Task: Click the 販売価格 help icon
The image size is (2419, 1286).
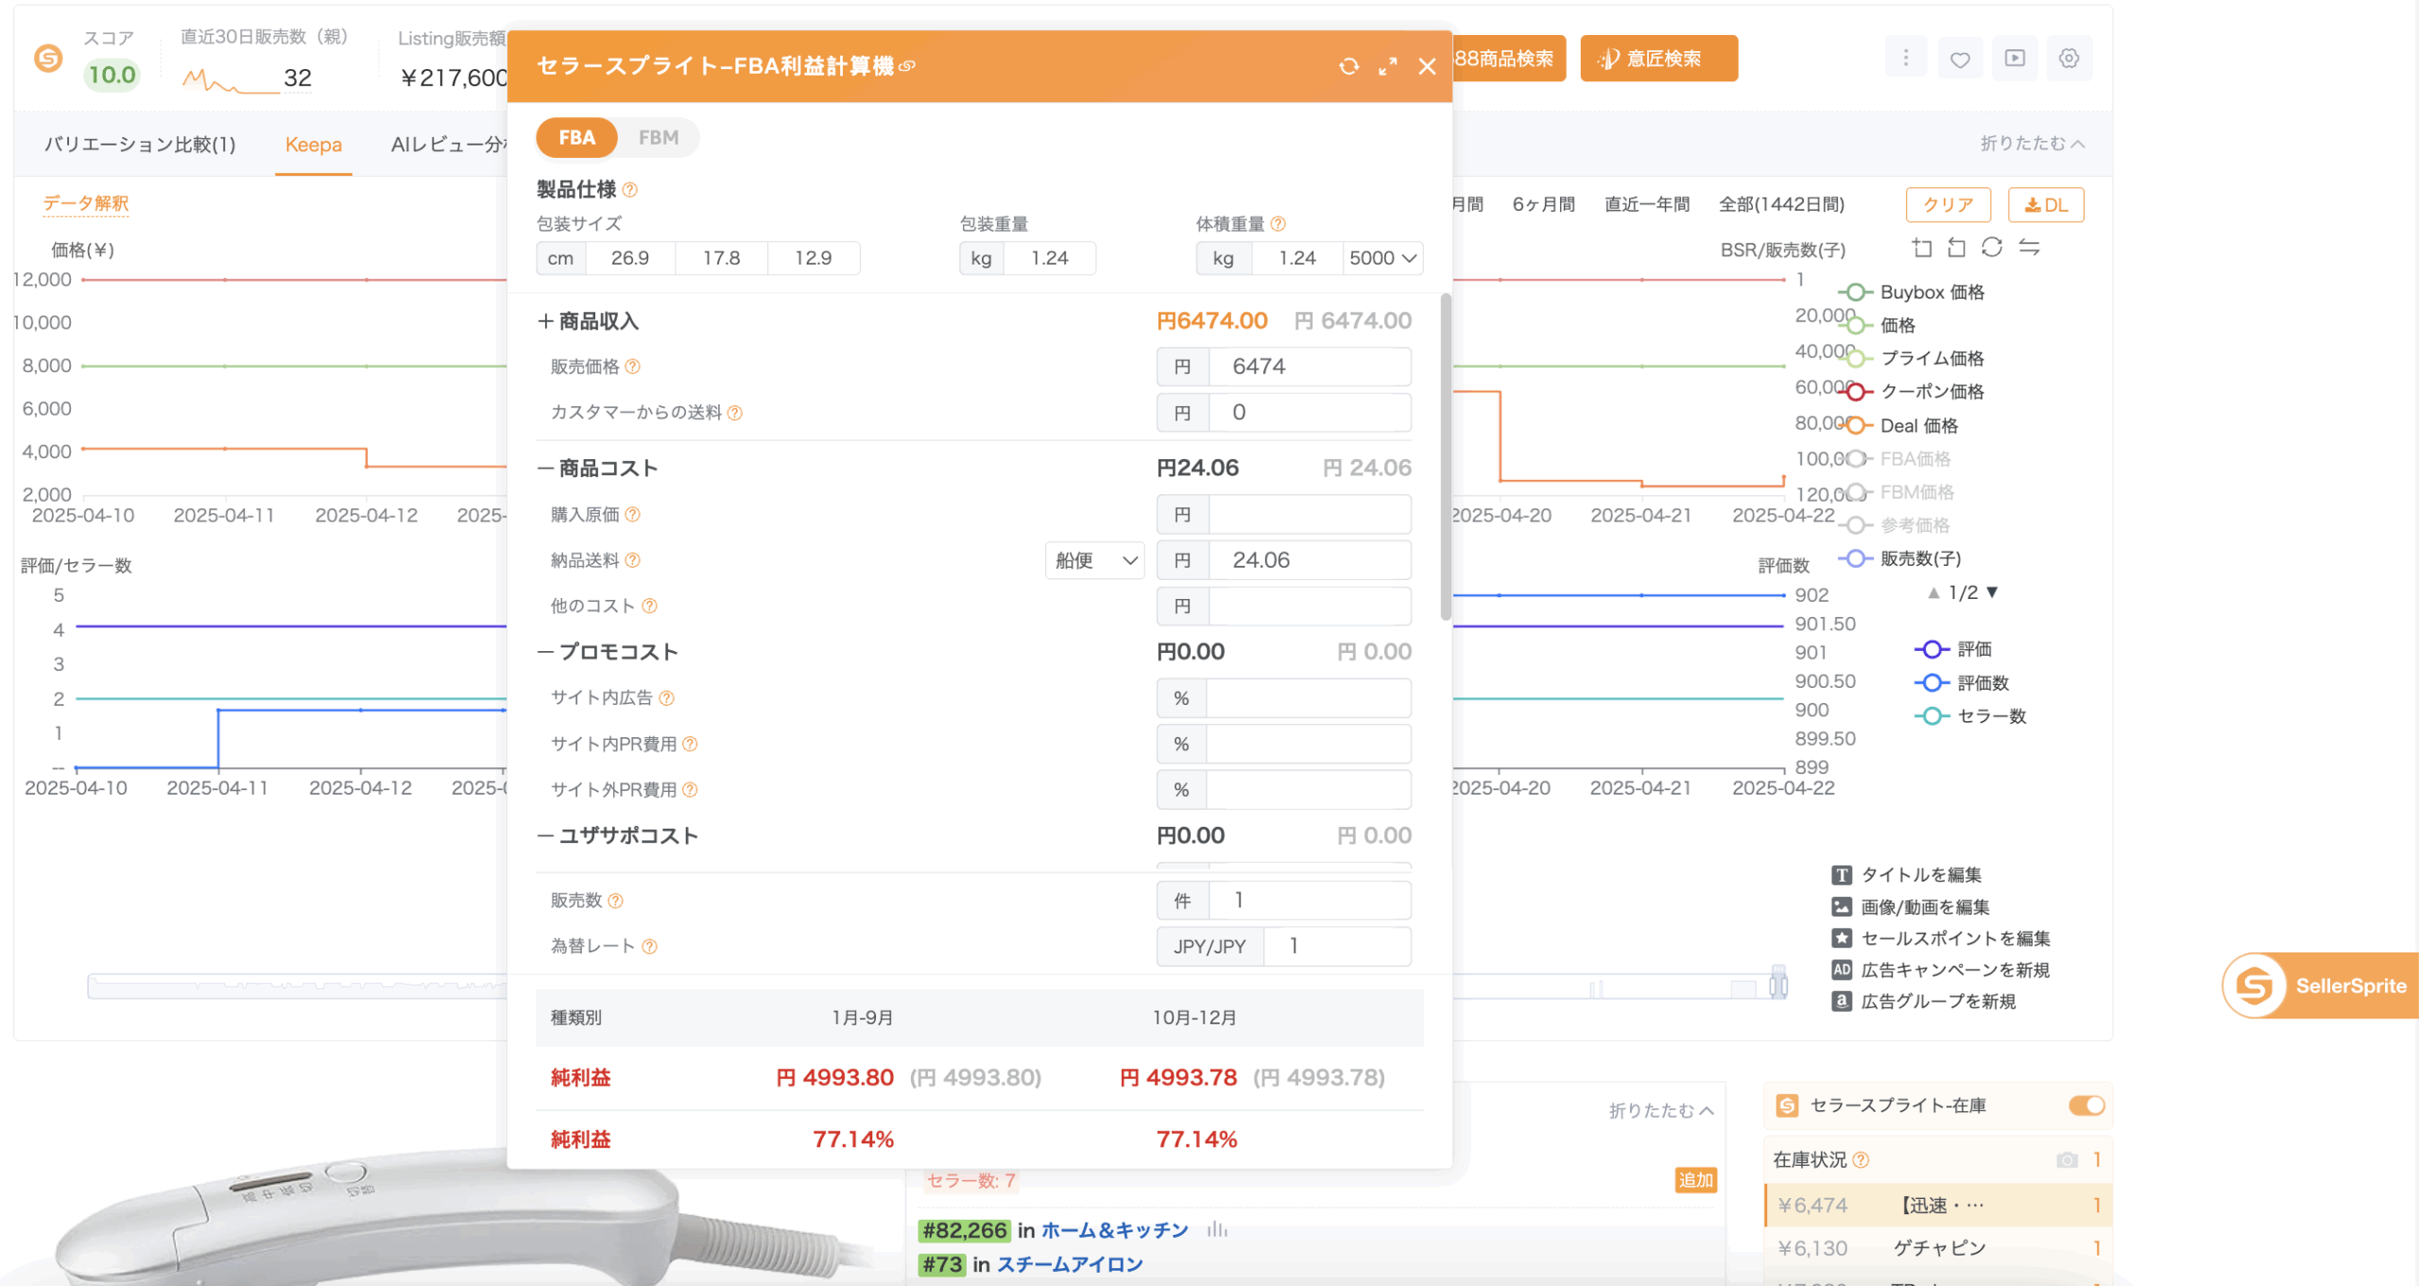Action: point(633,367)
